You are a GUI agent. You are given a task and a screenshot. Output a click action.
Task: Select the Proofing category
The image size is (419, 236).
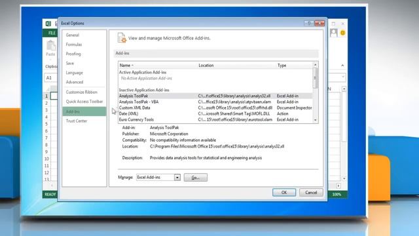point(73,54)
